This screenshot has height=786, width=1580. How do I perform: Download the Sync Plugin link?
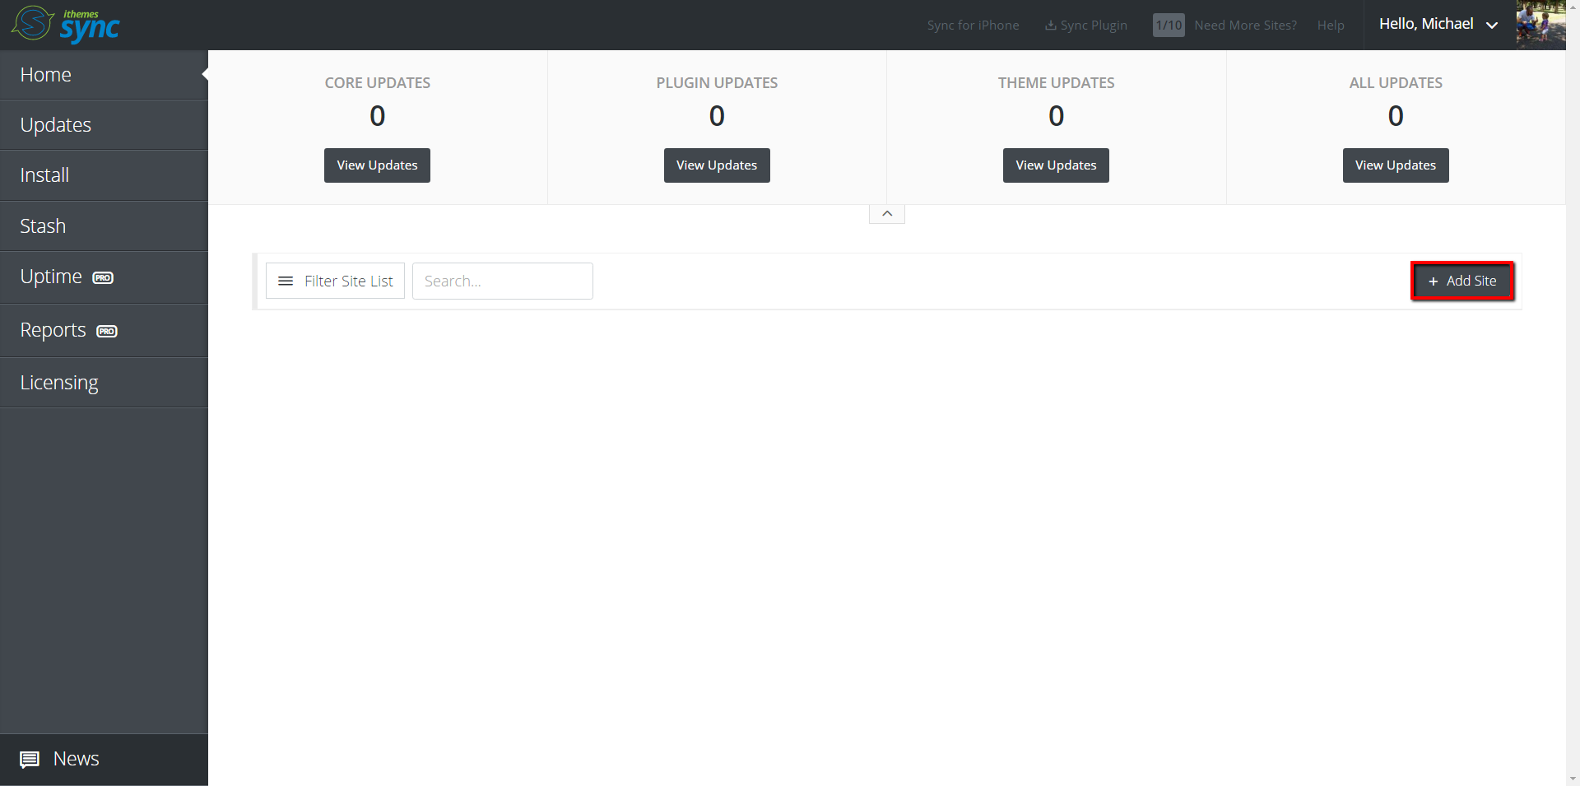[x=1086, y=26]
